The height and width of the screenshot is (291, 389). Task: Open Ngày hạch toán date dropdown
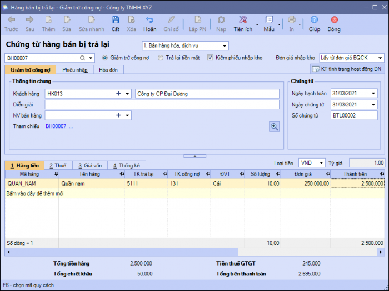(x=373, y=93)
